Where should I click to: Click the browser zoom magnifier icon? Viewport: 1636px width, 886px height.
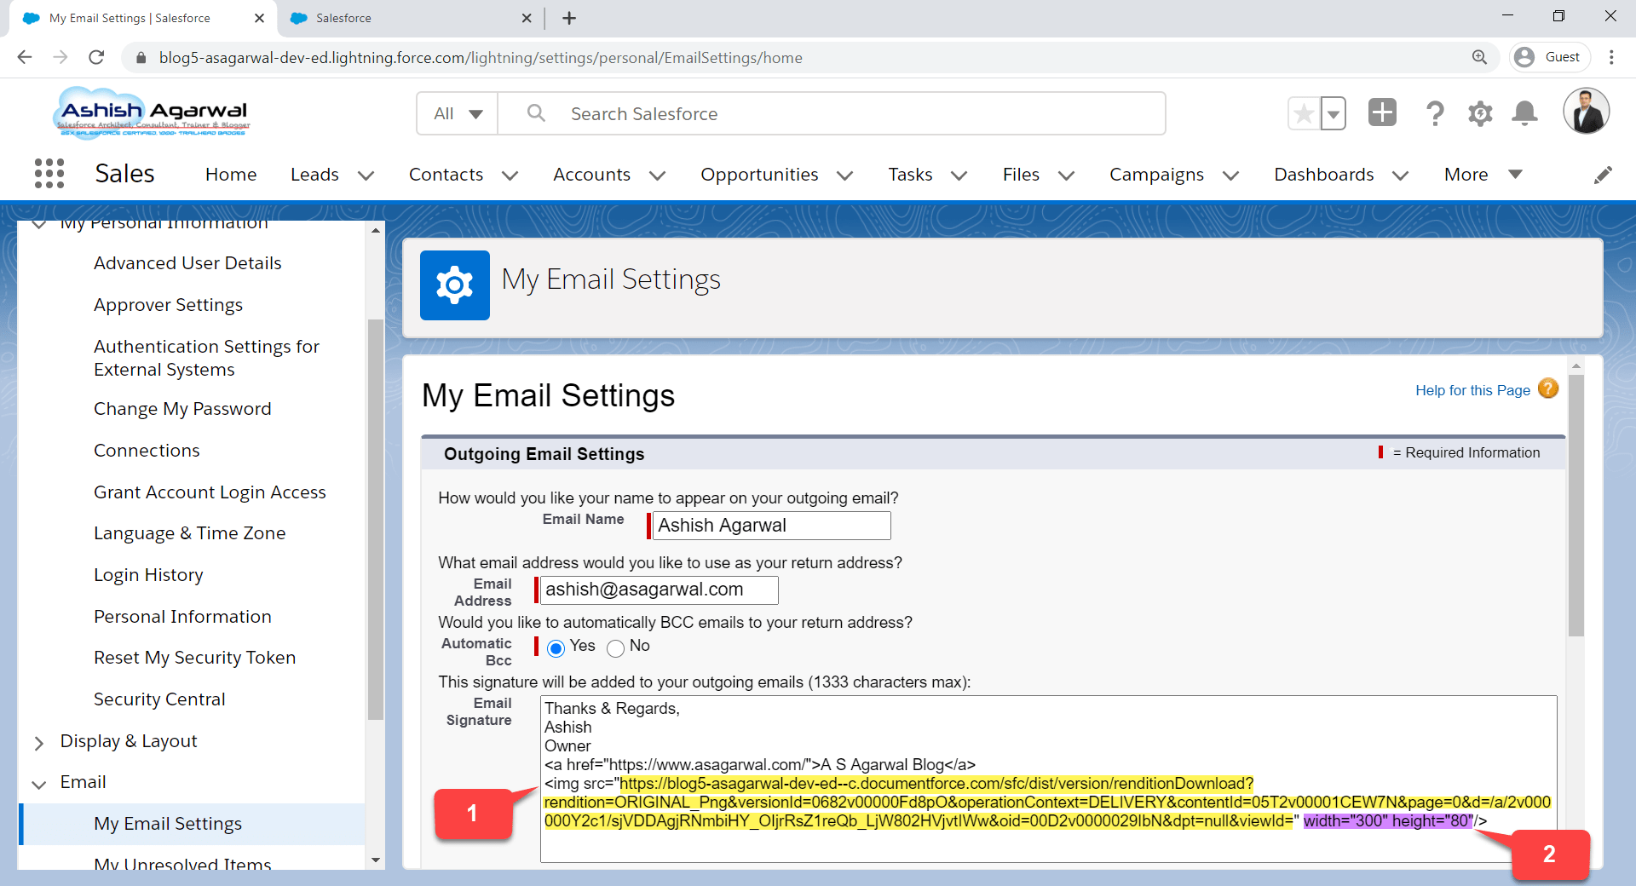pyautogui.click(x=1479, y=57)
